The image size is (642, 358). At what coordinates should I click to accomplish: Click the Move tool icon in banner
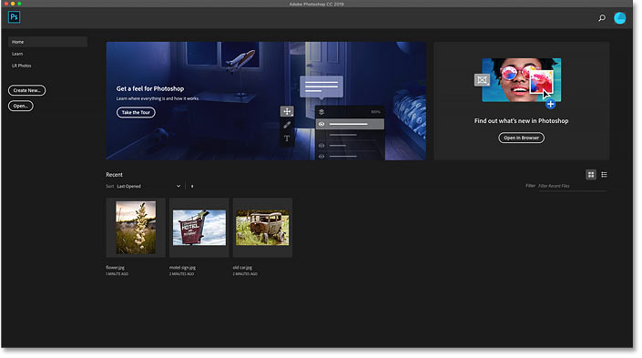click(287, 111)
